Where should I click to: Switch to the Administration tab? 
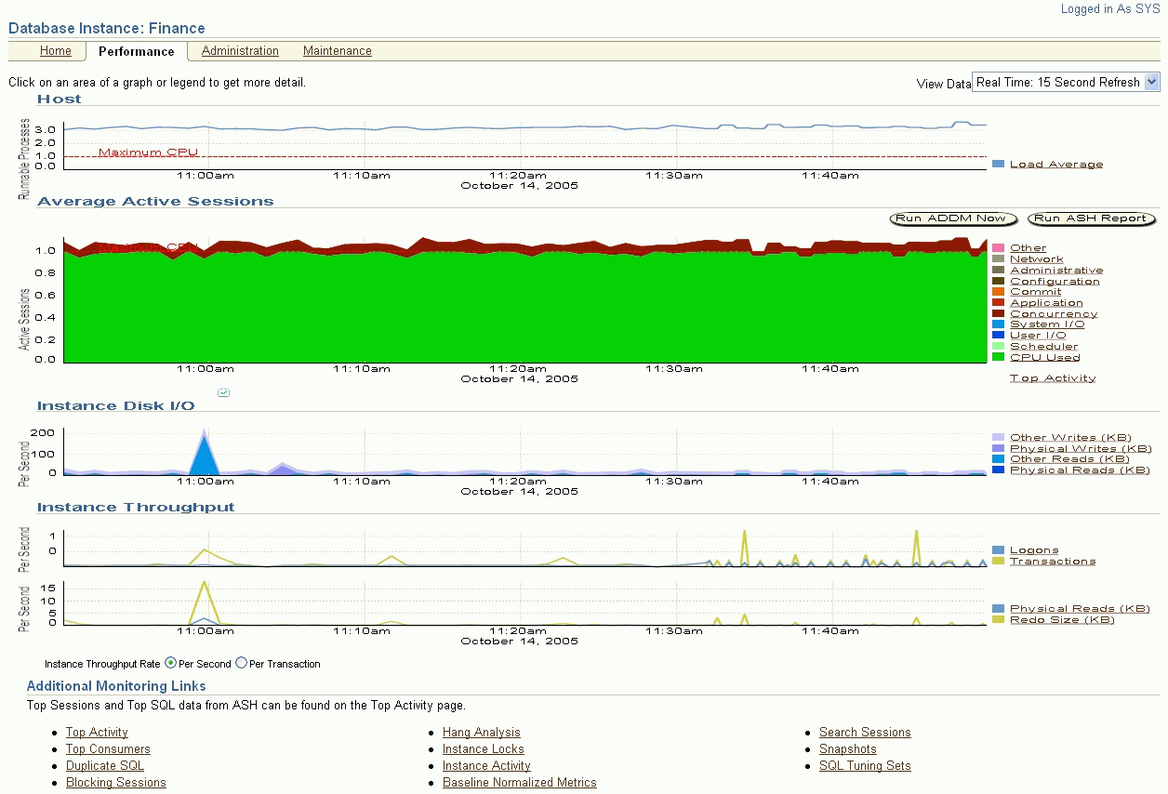[x=240, y=51]
